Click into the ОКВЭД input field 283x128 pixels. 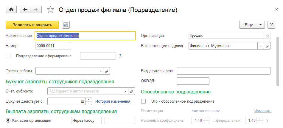[193, 81]
